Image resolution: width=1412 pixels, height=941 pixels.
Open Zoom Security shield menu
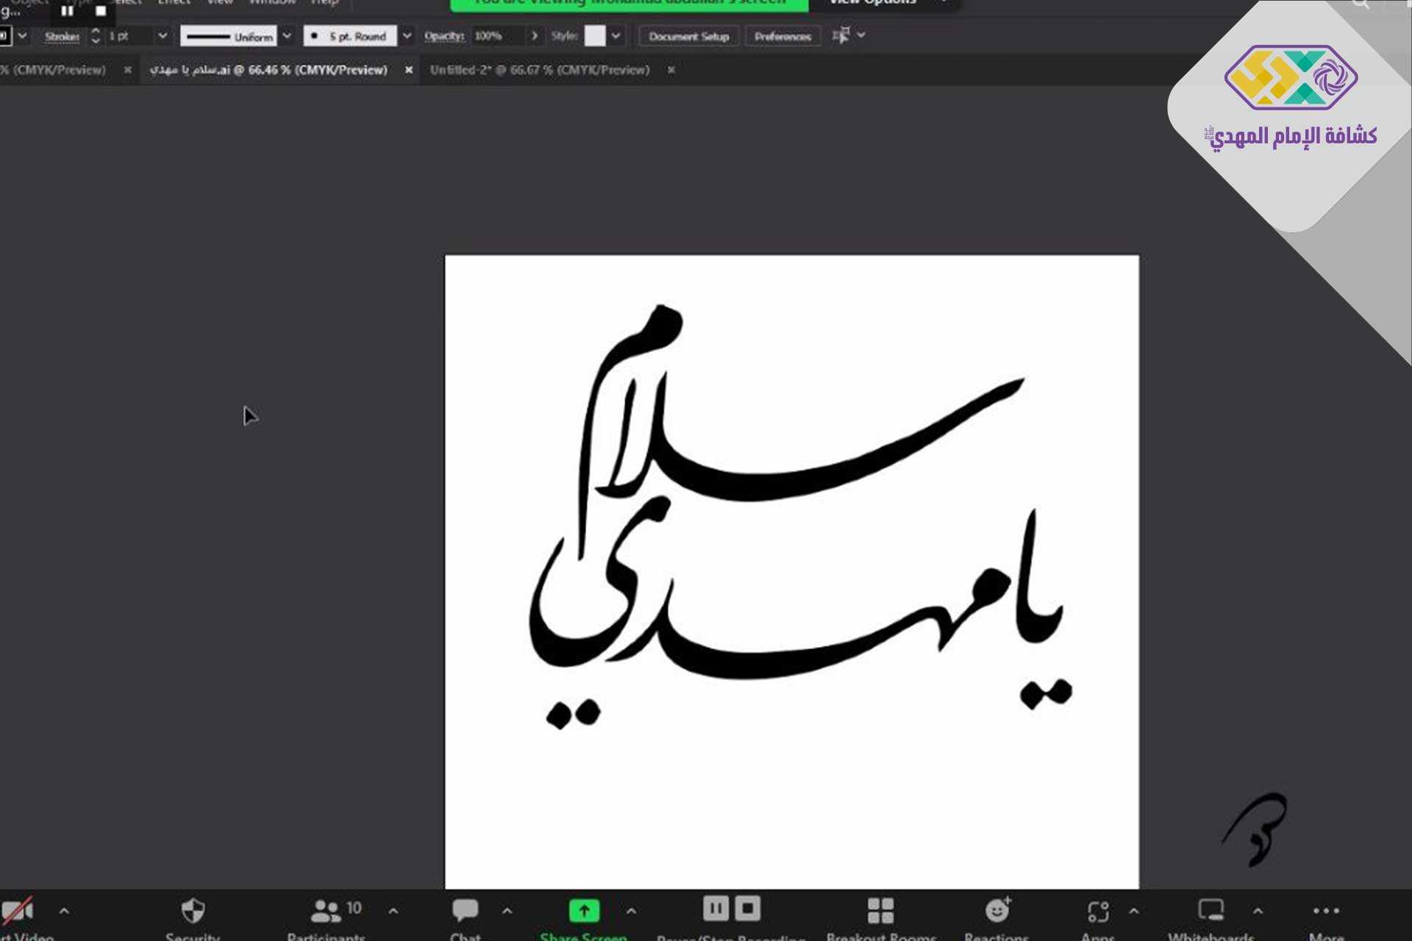(x=193, y=912)
